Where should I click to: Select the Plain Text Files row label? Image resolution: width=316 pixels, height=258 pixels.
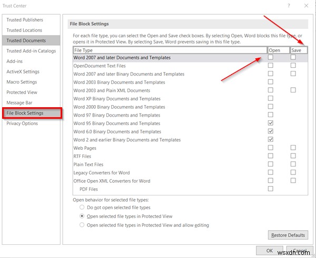(x=88, y=164)
